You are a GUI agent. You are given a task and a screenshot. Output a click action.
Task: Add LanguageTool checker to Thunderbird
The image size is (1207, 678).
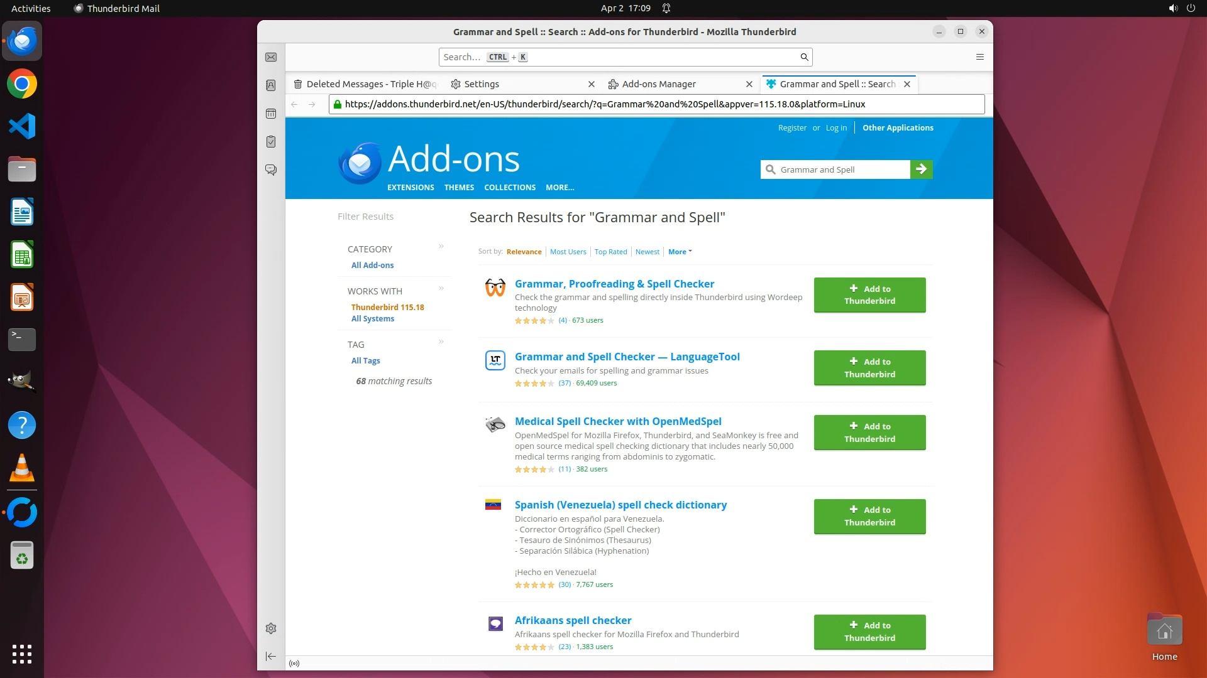869,368
